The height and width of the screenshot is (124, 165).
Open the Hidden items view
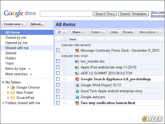click(27, 58)
